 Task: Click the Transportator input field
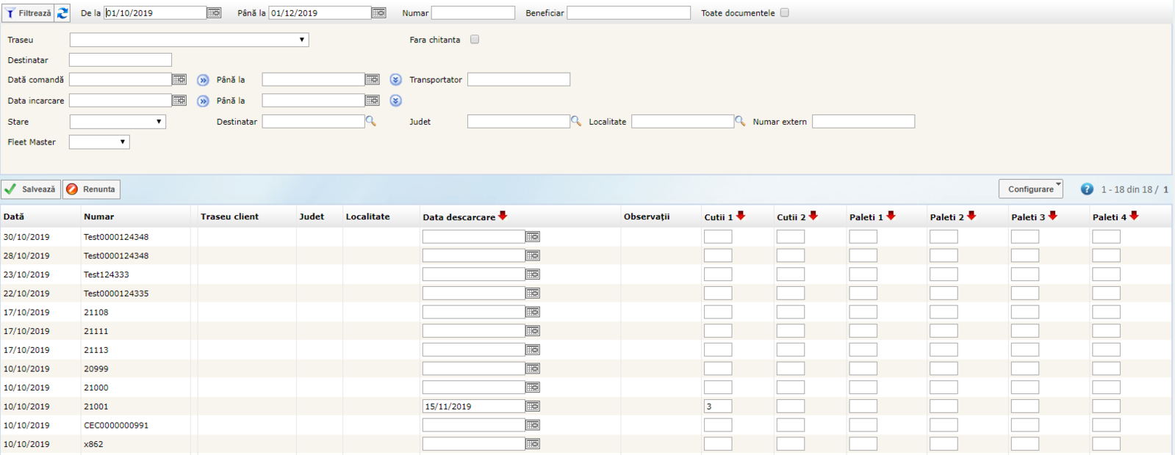tap(518, 79)
